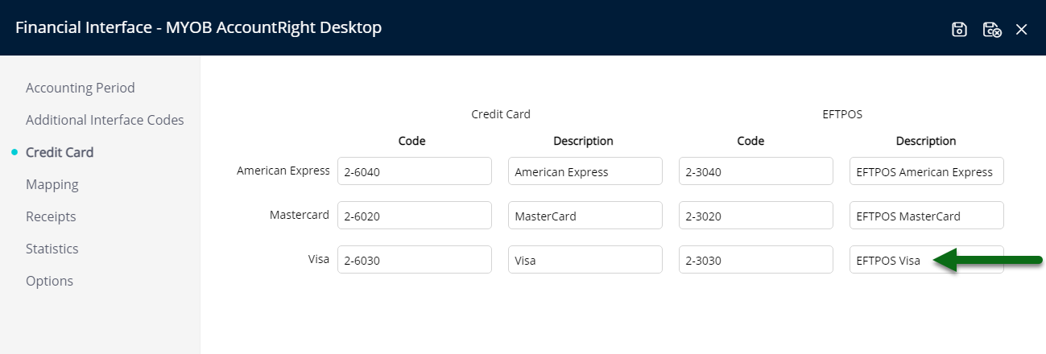Select the Credit Card sidebar item
The height and width of the screenshot is (354, 1046).
(x=60, y=152)
